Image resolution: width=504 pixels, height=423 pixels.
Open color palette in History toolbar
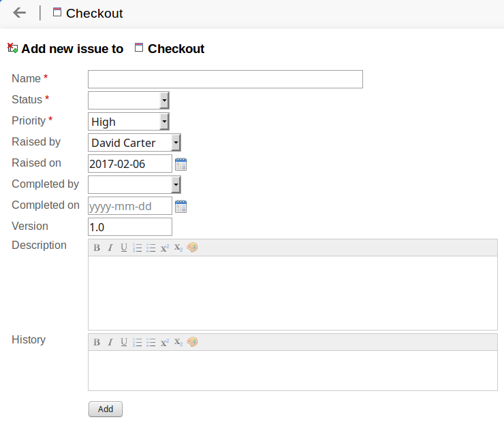(192, 342)
